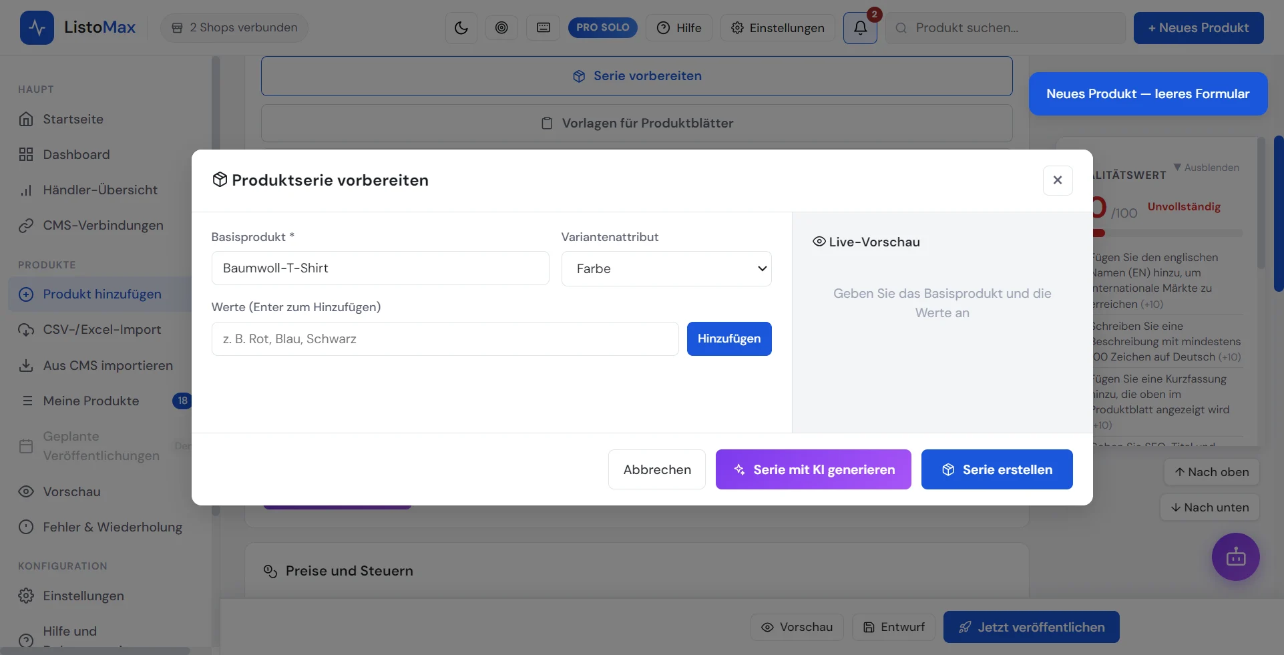Collapse quality panel via Ausblenden
Screen dimensions: 1284x655
point(1207,167)
